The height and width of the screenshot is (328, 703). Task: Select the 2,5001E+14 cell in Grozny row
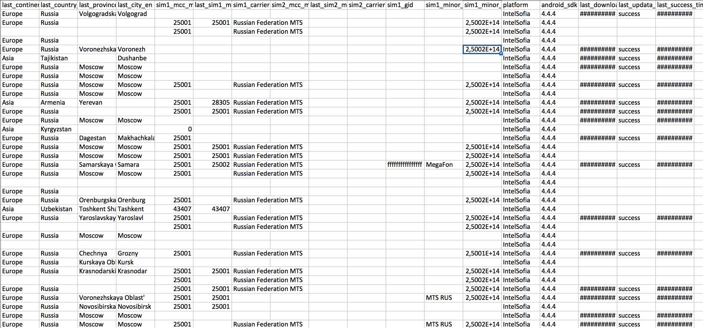tap(482, 253)
